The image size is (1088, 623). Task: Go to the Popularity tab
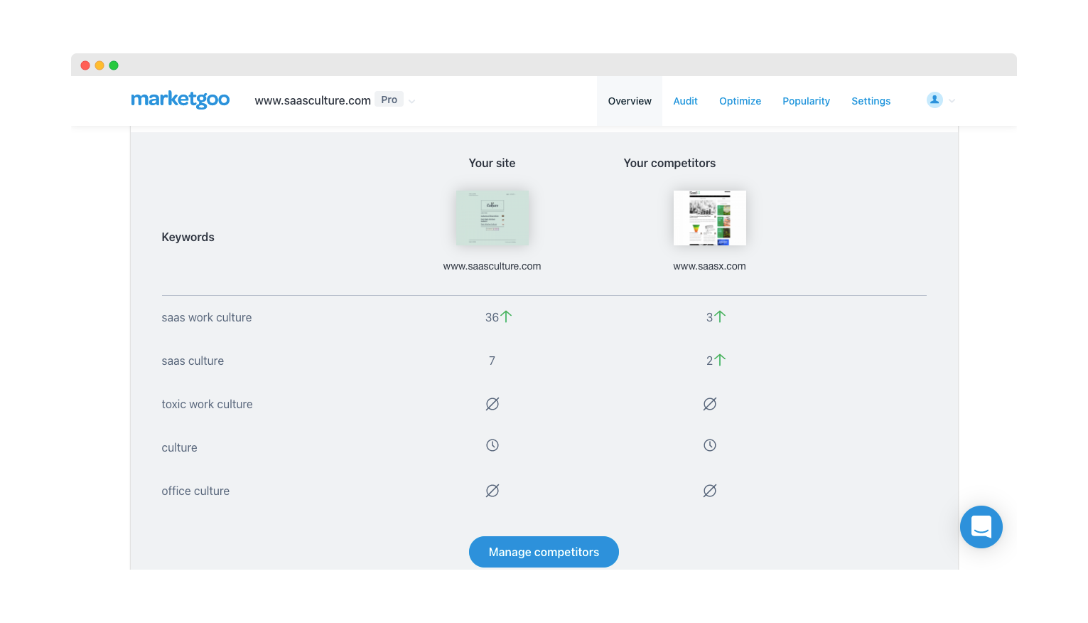point(806,101)
